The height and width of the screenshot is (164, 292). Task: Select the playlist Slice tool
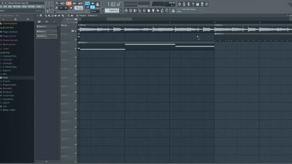click(x=63, y=15)
